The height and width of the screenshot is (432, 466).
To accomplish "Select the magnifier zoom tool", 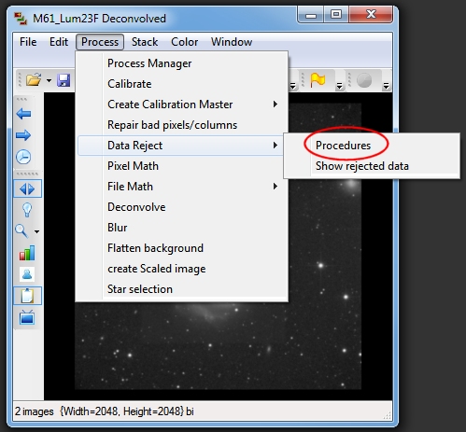I will click(21, 231).
